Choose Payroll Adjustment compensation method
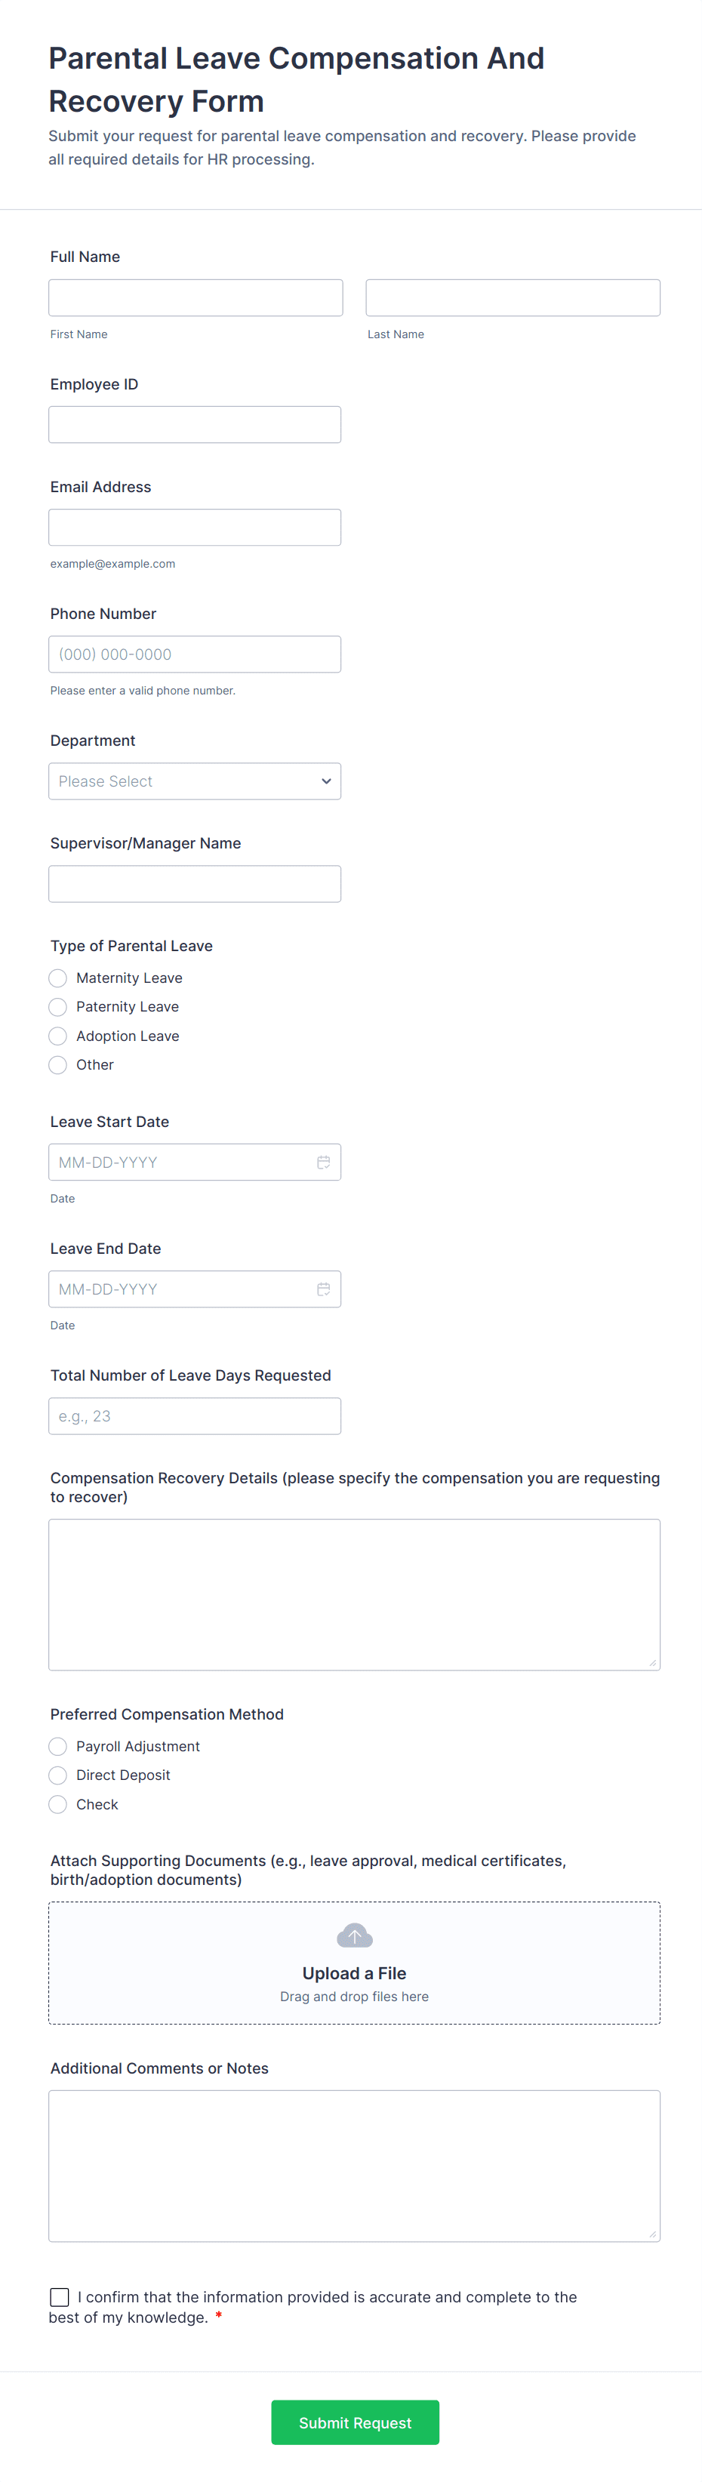702x2482 pixels. tap(58, 1747)
